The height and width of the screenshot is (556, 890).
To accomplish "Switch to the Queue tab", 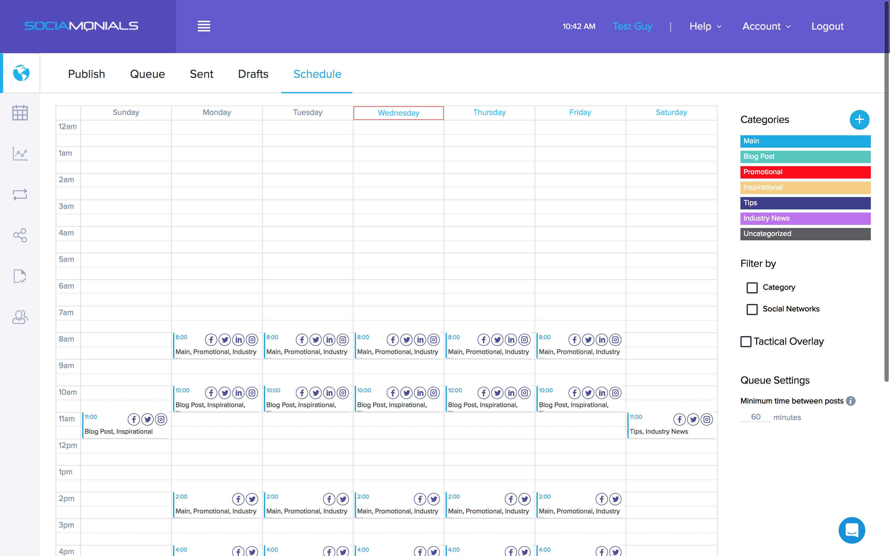I will (147, 74).
